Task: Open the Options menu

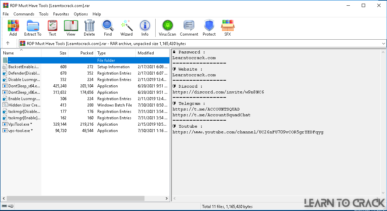Action: 80,14
